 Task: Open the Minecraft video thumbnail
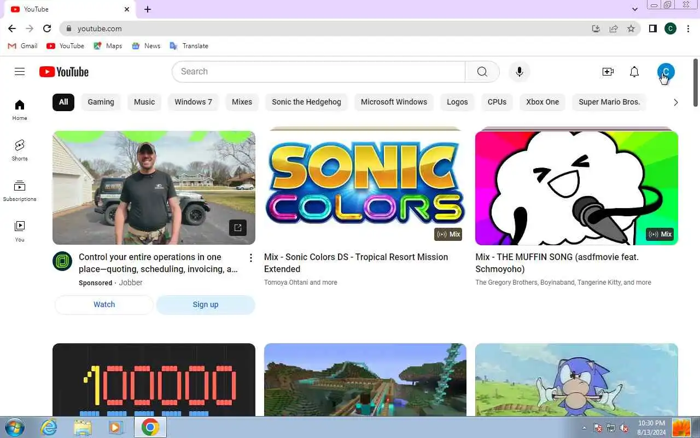365,380
